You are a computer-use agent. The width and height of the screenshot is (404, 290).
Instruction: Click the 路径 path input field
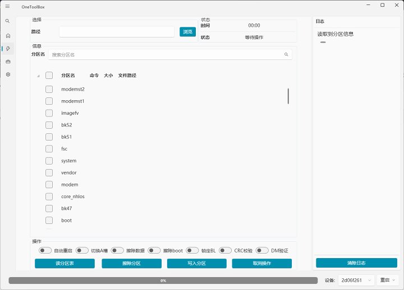(116, 32)
